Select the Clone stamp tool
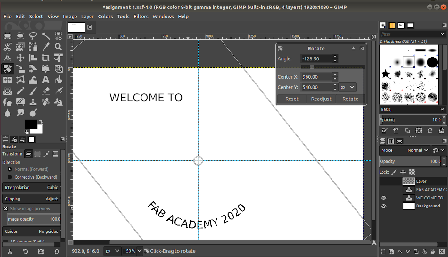Screen dimensions: 448x257 click(x=33, y=102)
